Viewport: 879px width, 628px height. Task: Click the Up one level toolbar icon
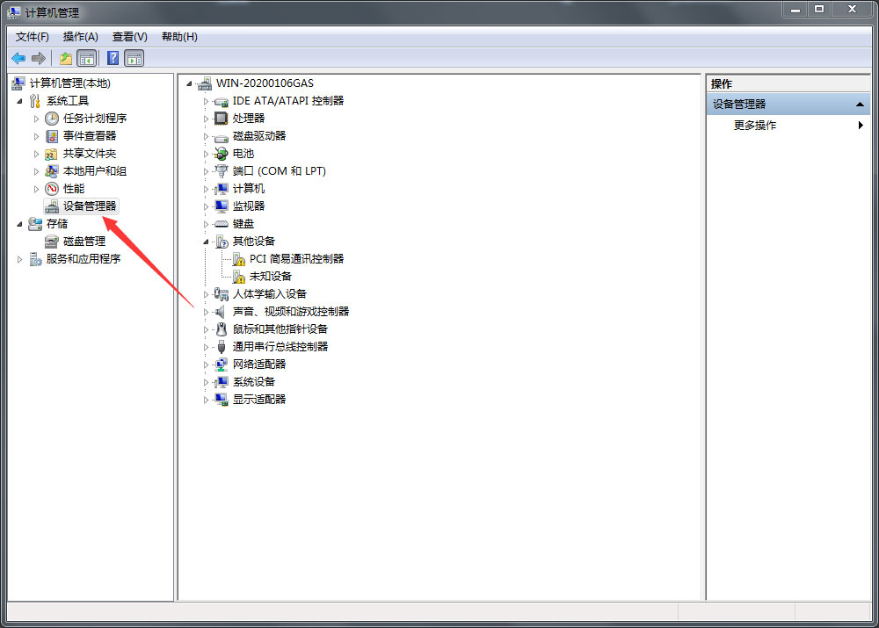point(66,58)
